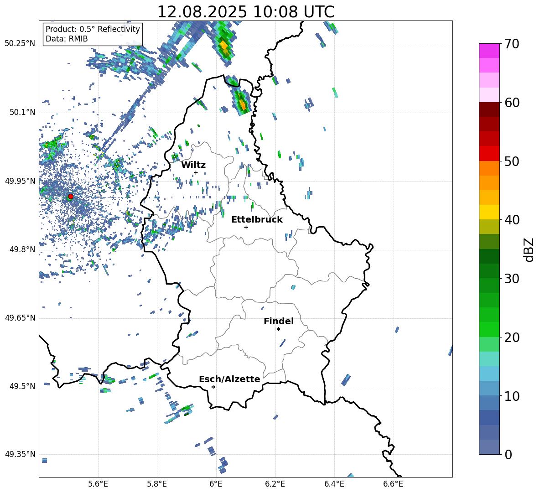This screenshot has height=493, width=540.
Task: Click the 50.25°N latitude label
Action: [20, 44]
